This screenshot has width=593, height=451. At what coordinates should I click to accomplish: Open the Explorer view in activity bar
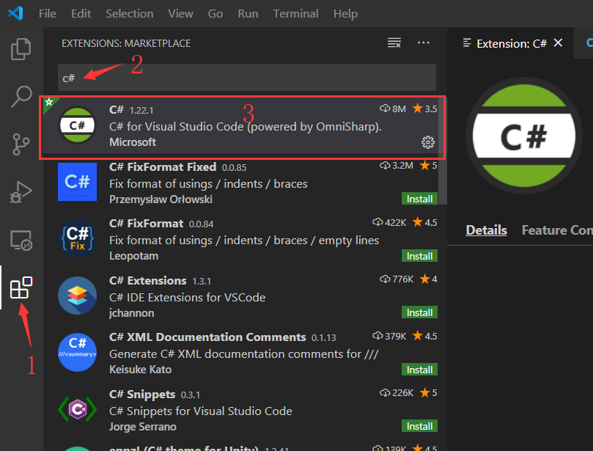[21, 49]
